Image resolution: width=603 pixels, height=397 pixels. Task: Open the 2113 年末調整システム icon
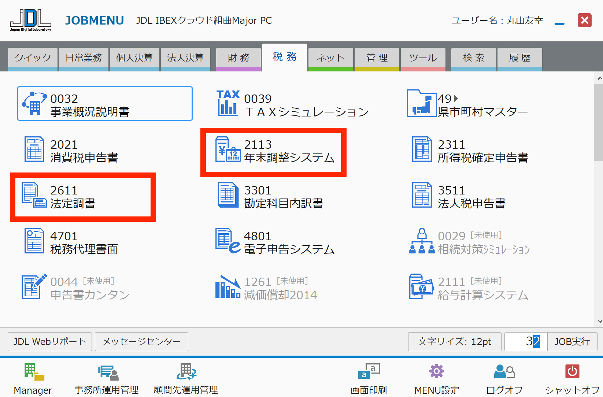(228, 149)
